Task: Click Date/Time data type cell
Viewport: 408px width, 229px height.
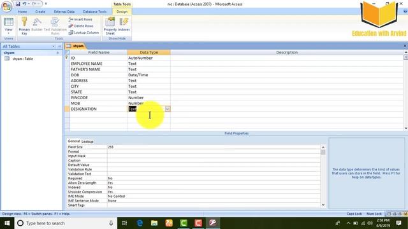Action: (149, 75)
